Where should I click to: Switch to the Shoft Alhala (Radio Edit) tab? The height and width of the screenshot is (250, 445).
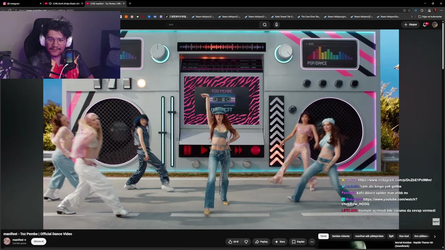pos(64,3)
